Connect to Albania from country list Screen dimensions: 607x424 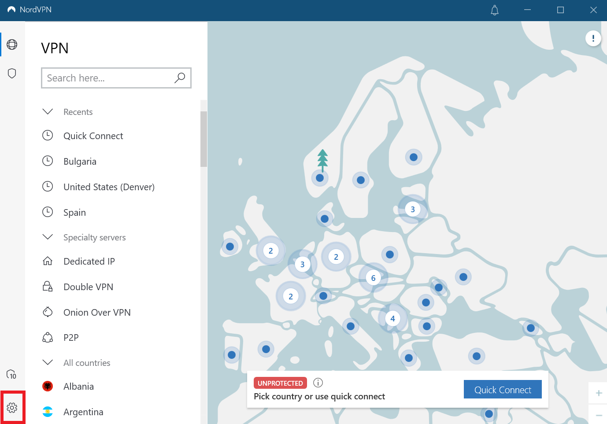click(x=78, y=386)
